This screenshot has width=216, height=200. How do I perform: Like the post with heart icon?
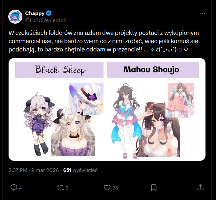(107, 188)
